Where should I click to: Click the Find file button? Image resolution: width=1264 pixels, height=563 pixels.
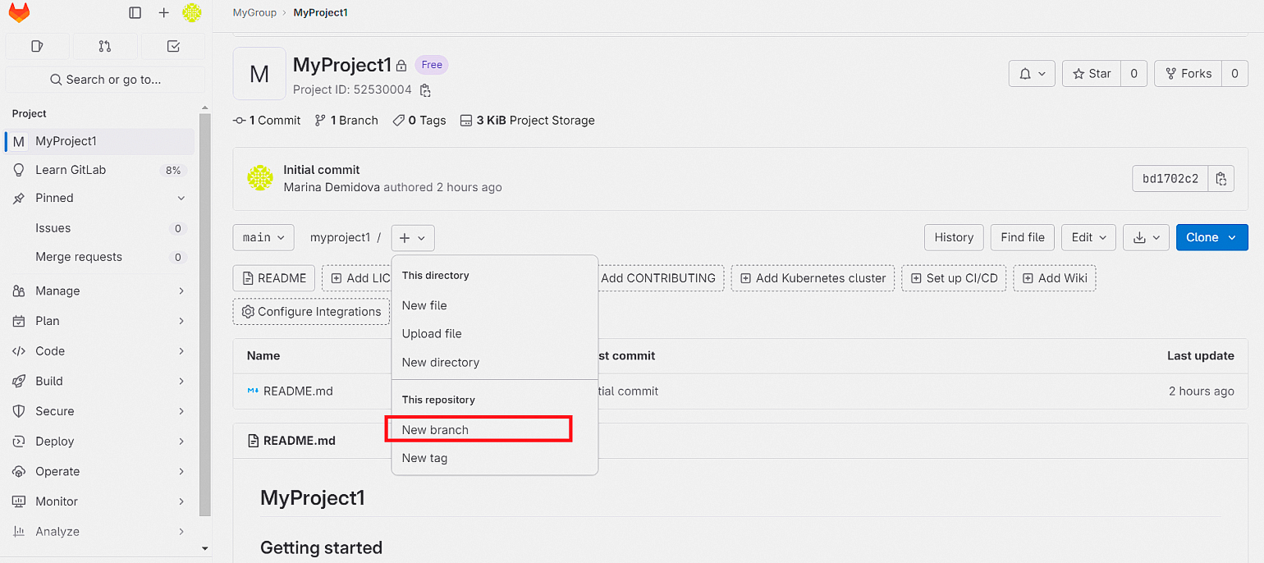[1023, 237]
